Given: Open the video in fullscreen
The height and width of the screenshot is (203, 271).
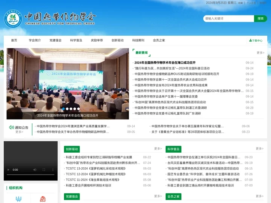Looking at the screenshot, I should click(44, 170).
